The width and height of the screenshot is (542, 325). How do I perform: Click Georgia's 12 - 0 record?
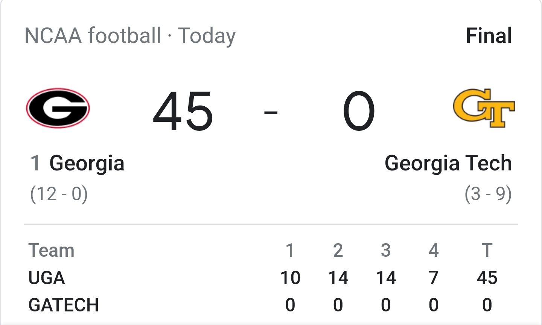coord(59,194)
